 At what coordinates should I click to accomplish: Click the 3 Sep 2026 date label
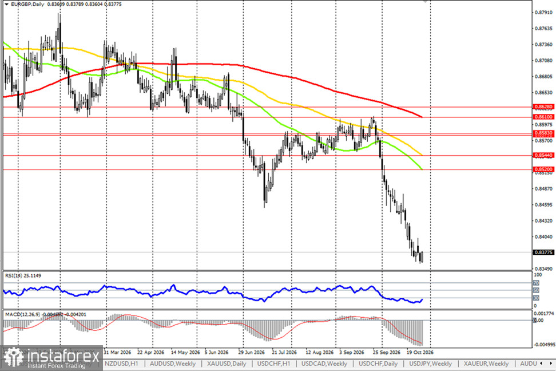(352, 352)
